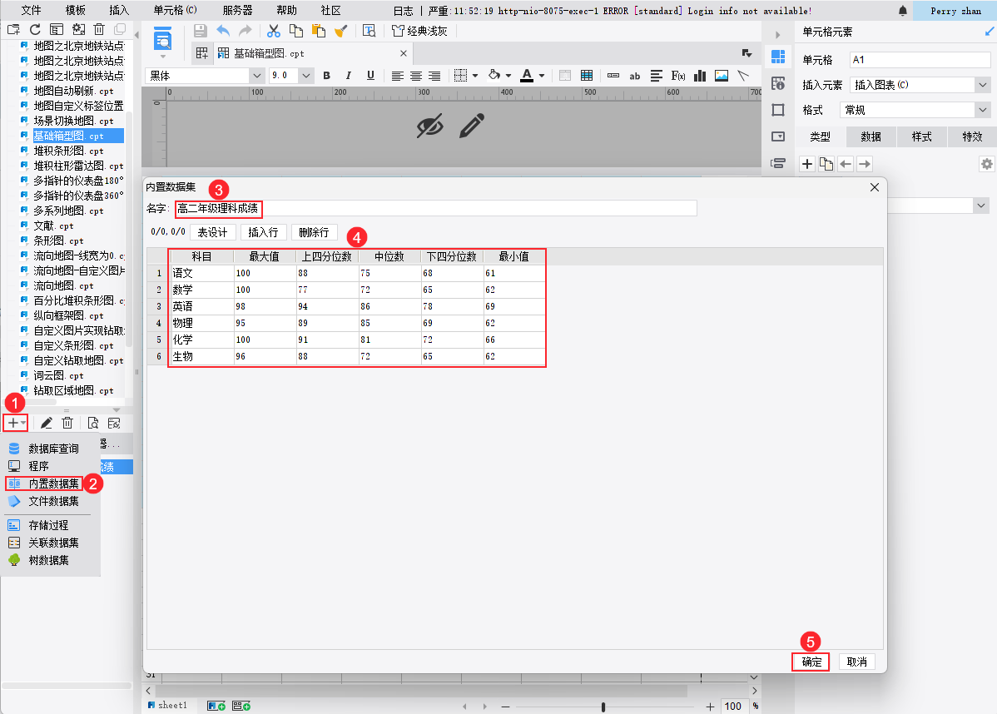Screen dimensions: 997x714
Task: Click the cut scissors icon
Action: pos(274,31)
